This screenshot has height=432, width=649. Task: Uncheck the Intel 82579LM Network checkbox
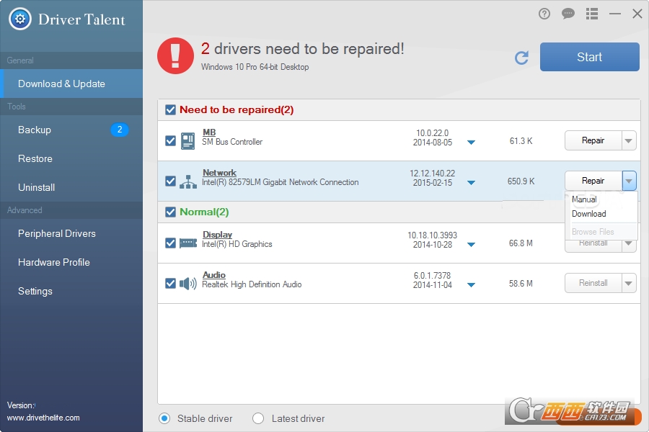pos(170,181)
